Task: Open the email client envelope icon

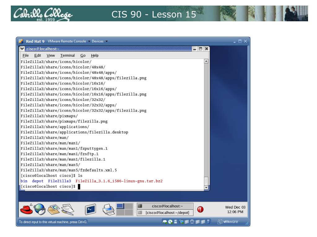Action: 54,210
